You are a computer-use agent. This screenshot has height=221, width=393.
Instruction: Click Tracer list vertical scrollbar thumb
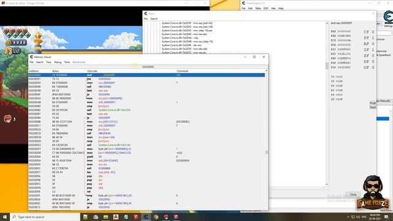327,66
